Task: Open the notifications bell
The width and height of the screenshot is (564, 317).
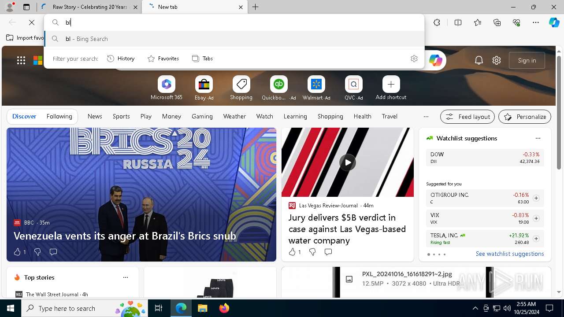Action: tap(479, 60)
